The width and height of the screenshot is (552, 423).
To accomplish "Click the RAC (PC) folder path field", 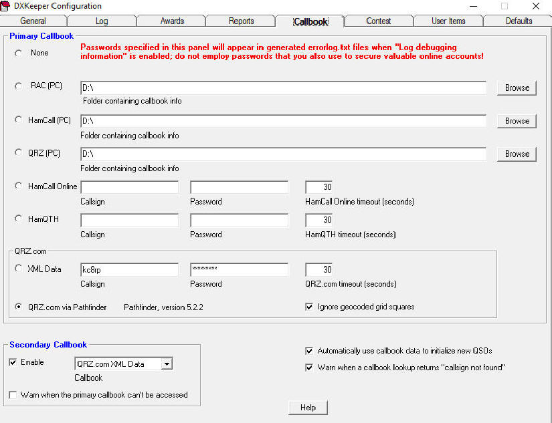I will coord(284,88).
